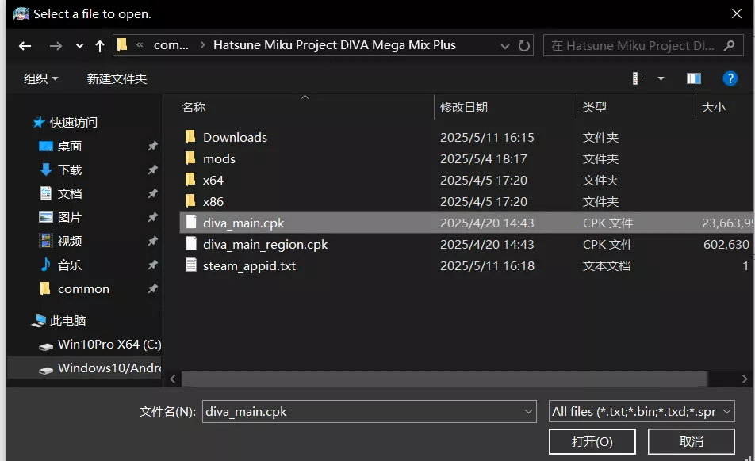This screenshot has height=461, width=755.
Task: Open the help question mark icon
Action: (x=730, y=78)
